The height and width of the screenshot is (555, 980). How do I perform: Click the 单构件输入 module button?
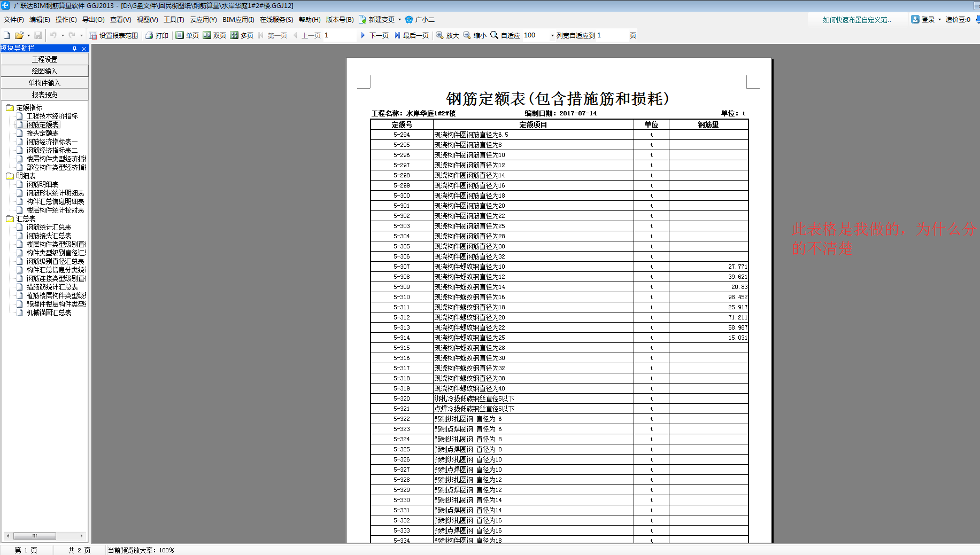coord(44,83)
